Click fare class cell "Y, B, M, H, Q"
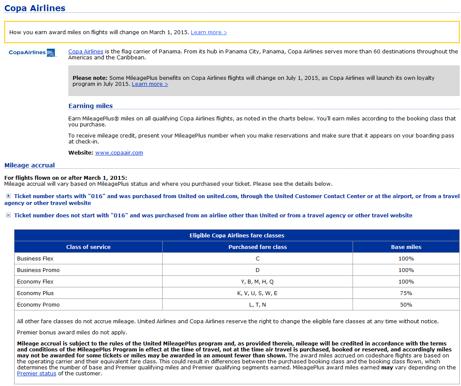Viewport: 461px width, 386px height. point(257,281)
